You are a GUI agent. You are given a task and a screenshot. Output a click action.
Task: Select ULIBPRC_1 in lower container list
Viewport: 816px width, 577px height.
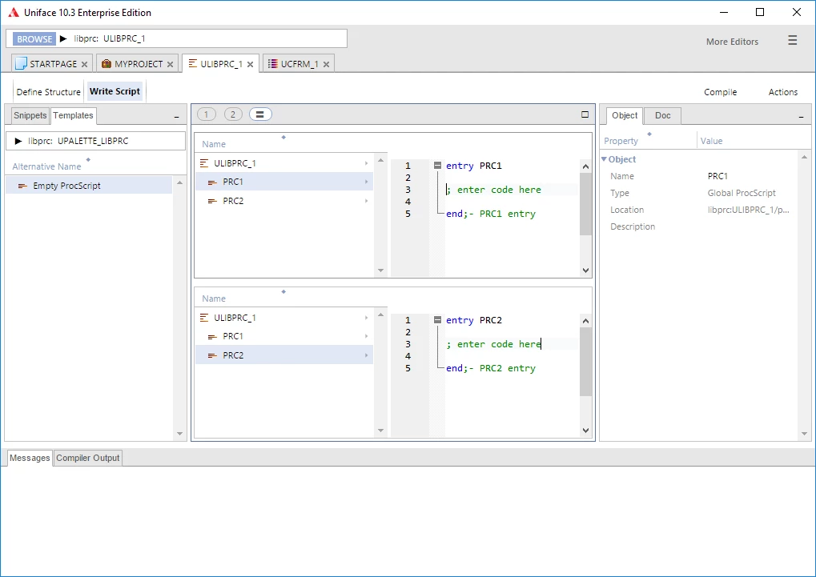[284, 318]
